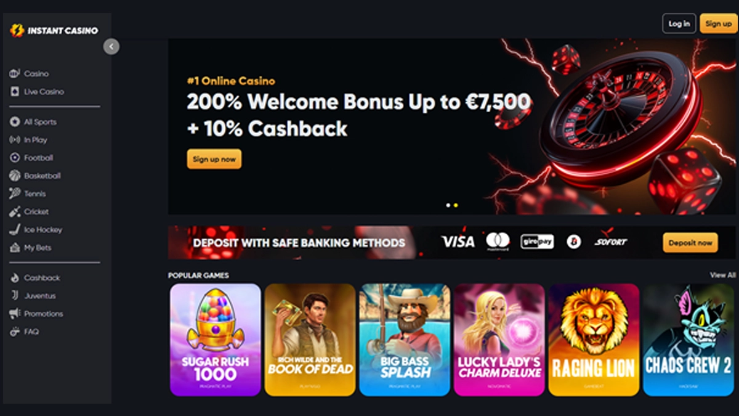The width and height of the screenshot is (739, 416).
Task: Click the Sign up button in header
Action: tap(718, 23)
